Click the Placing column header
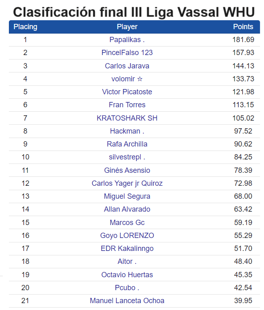264x310 pixels. pyautogui.click(x=25, y=27)
